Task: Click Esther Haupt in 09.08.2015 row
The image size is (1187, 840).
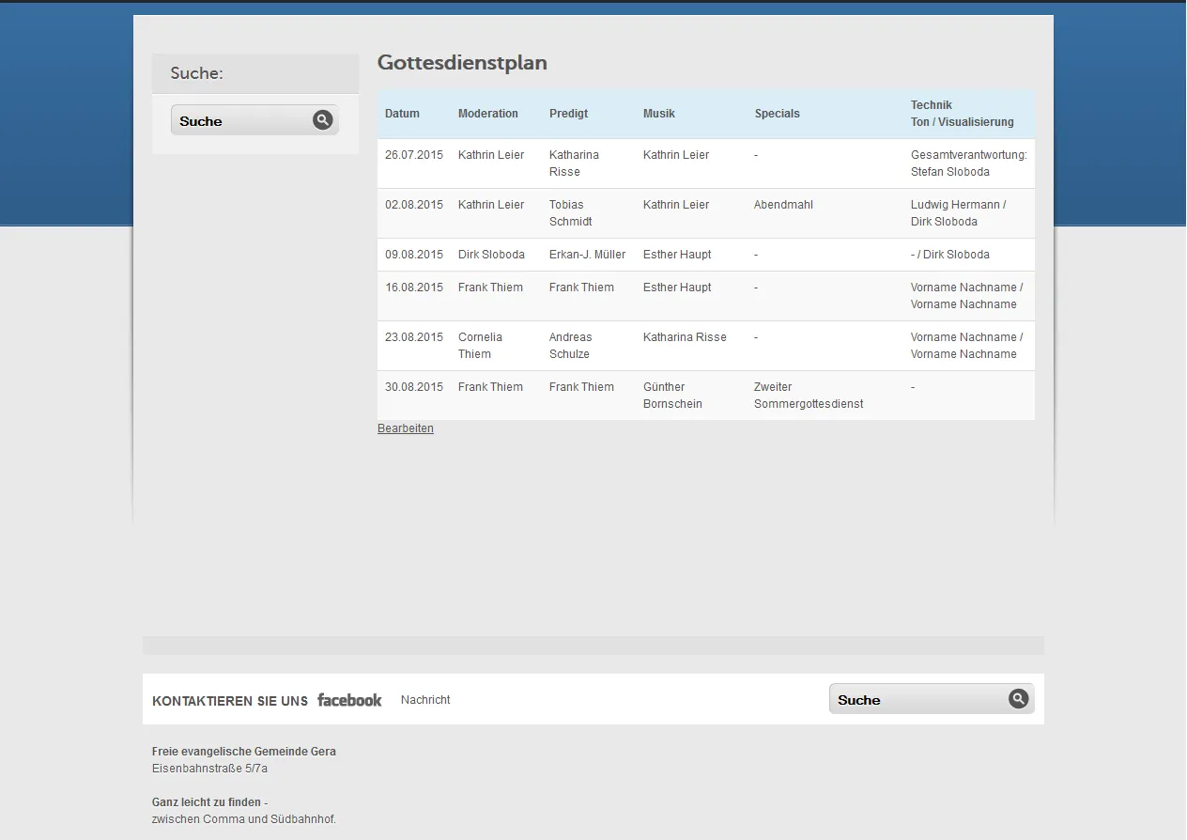Action: pyautogui.click(x=677, y=255)
